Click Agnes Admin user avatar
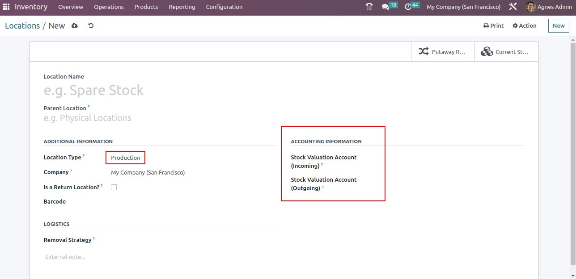The height and width of the screenshot is (279, 576). (x=530, y=7)
